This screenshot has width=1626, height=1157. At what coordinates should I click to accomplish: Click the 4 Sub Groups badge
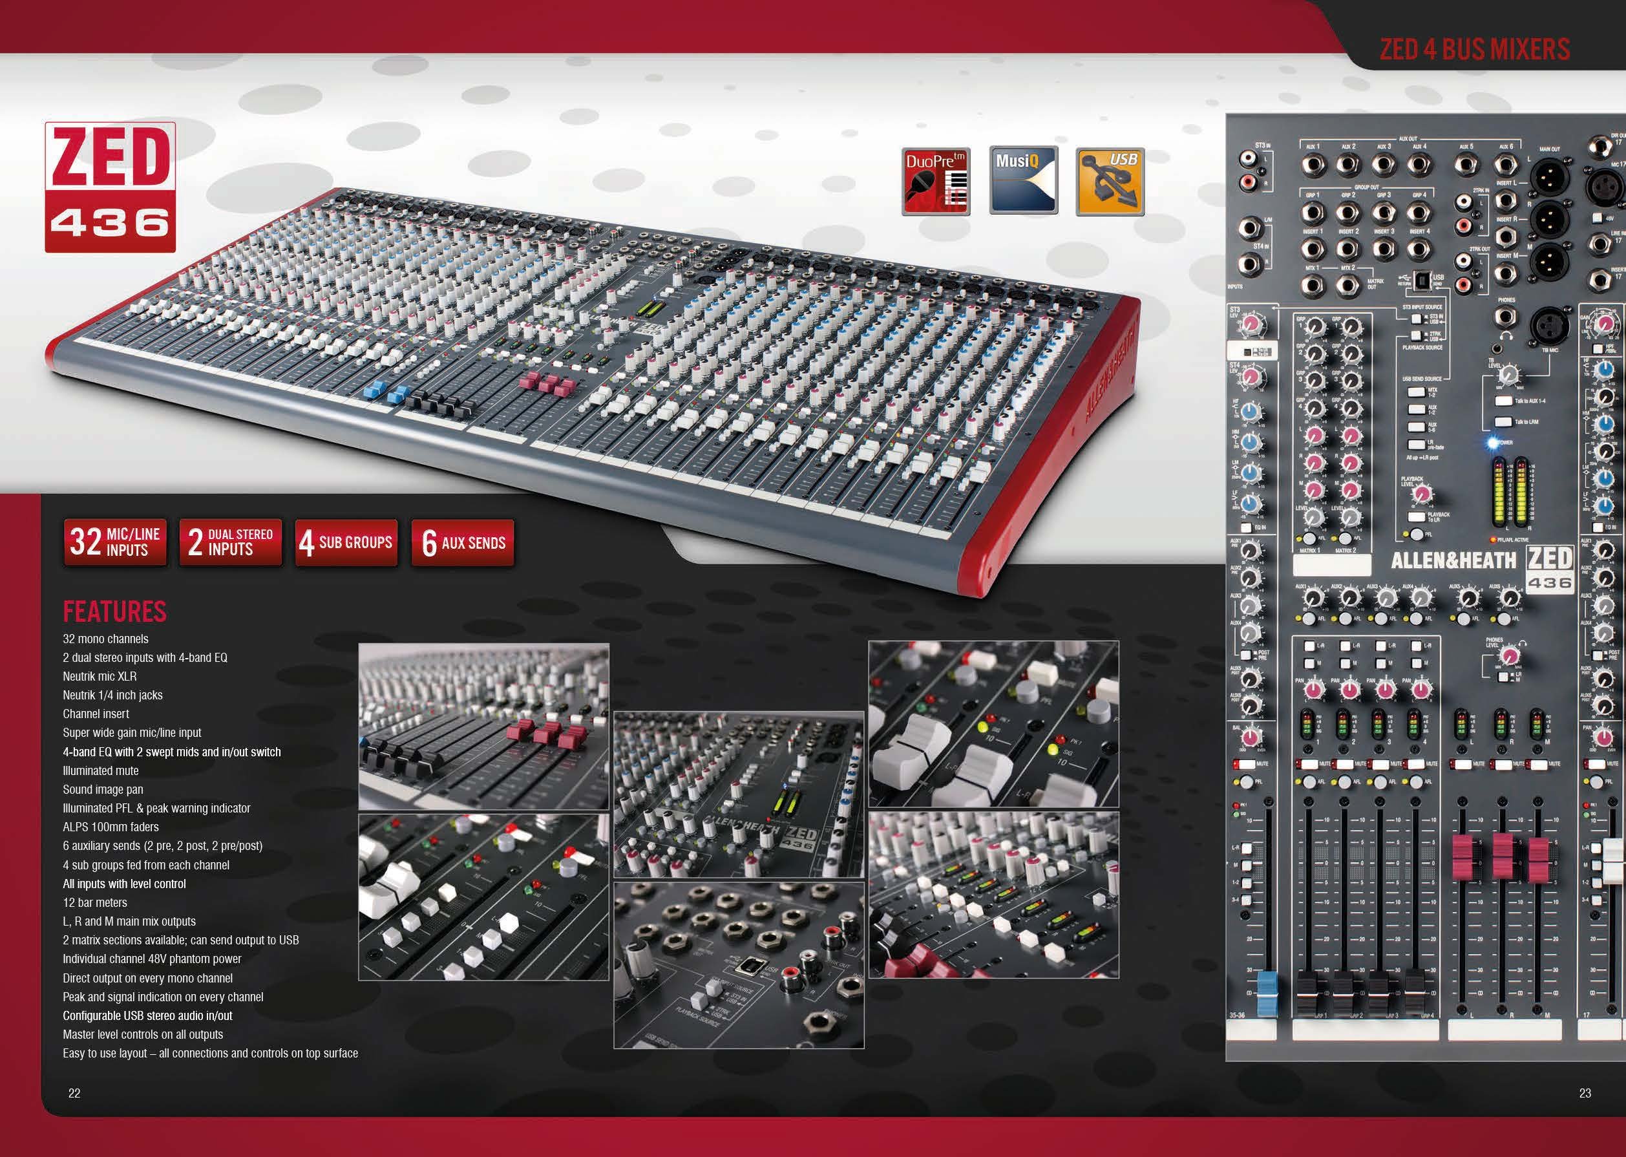coord(346,542)
